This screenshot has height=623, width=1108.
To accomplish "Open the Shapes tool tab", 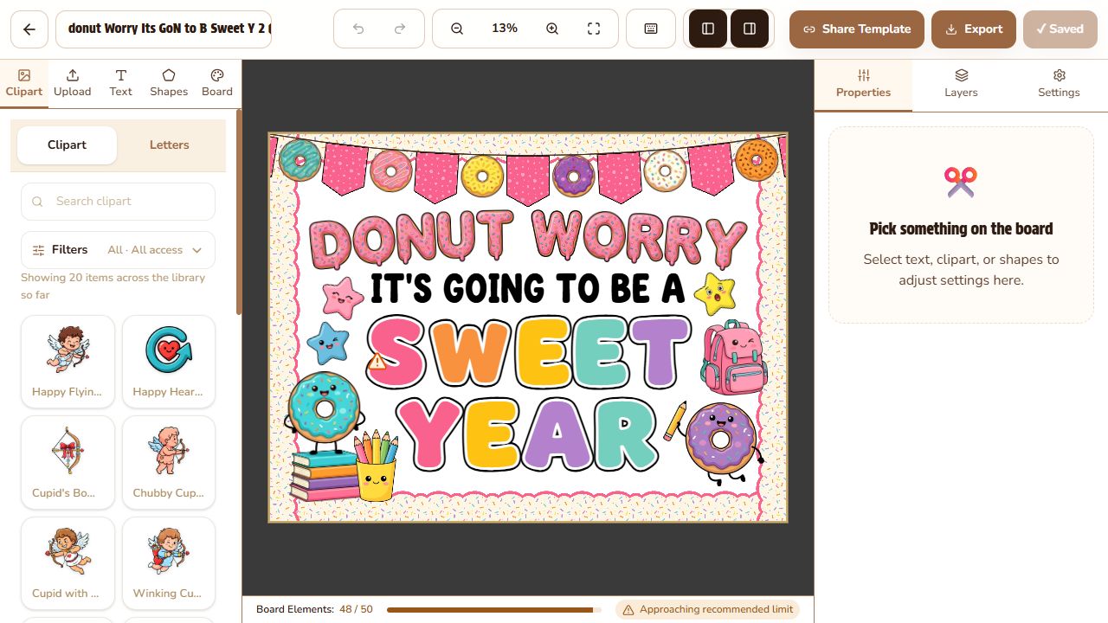I will tap(169, 83).
